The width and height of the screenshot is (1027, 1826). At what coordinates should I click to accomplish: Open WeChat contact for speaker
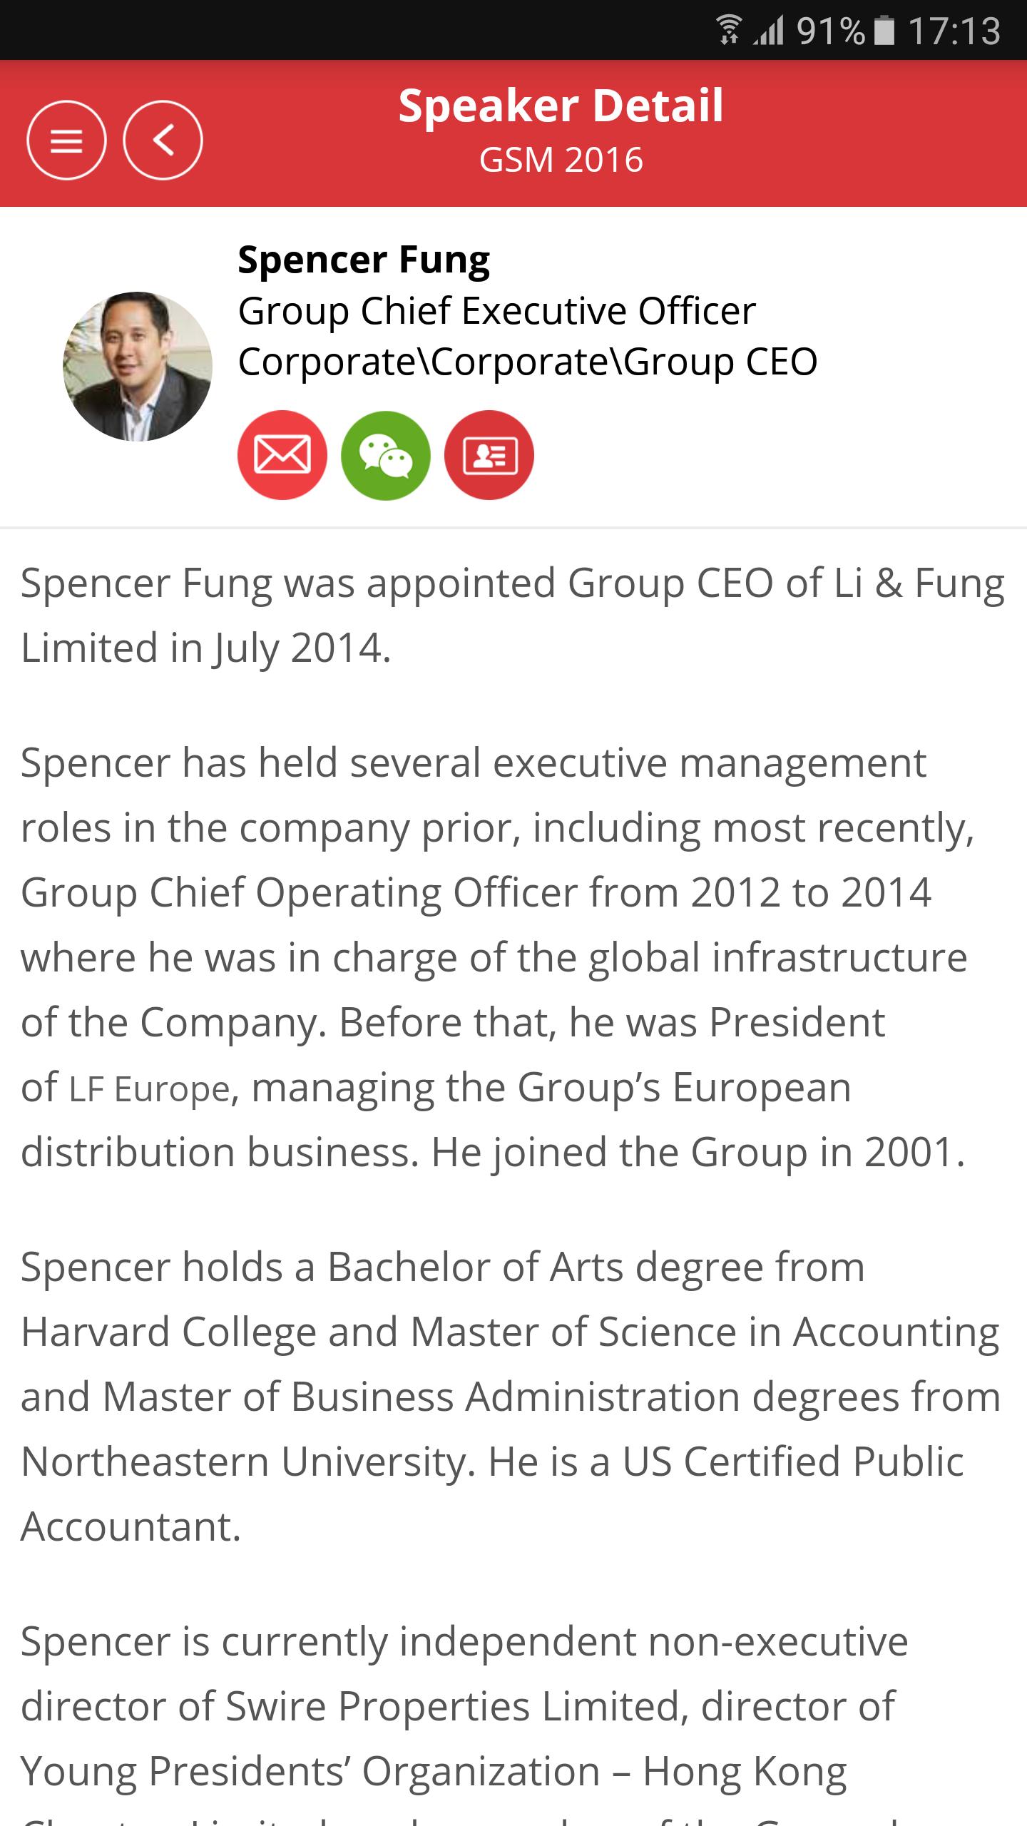click(385, 454)
